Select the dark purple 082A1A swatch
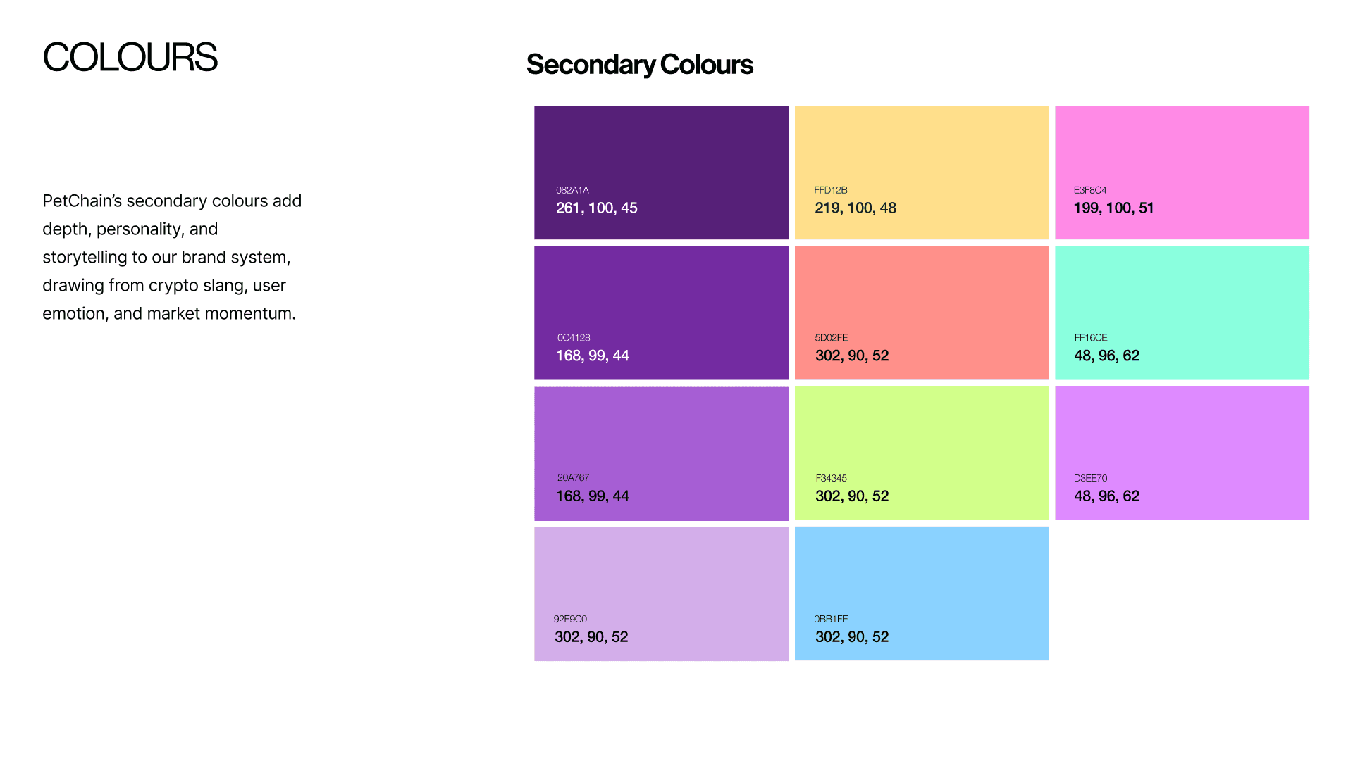This screenshot has width=1353, height=761. pyautogui.click(x=661, y=172)
